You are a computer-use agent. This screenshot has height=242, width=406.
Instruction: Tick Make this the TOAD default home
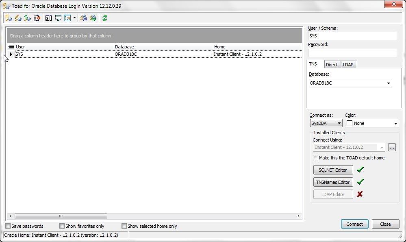tap(315, 157)
